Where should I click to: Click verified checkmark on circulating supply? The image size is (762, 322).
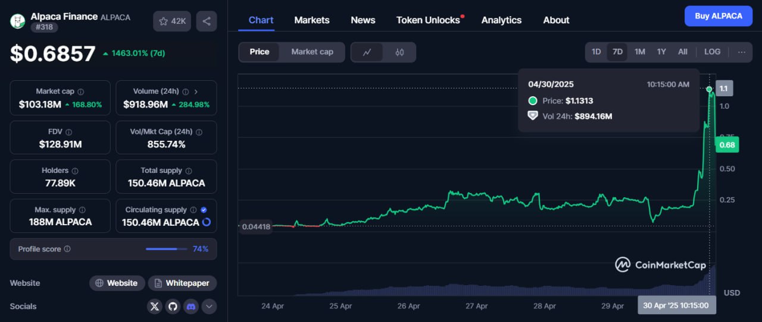pyautogui.click(x=204, y=210)
